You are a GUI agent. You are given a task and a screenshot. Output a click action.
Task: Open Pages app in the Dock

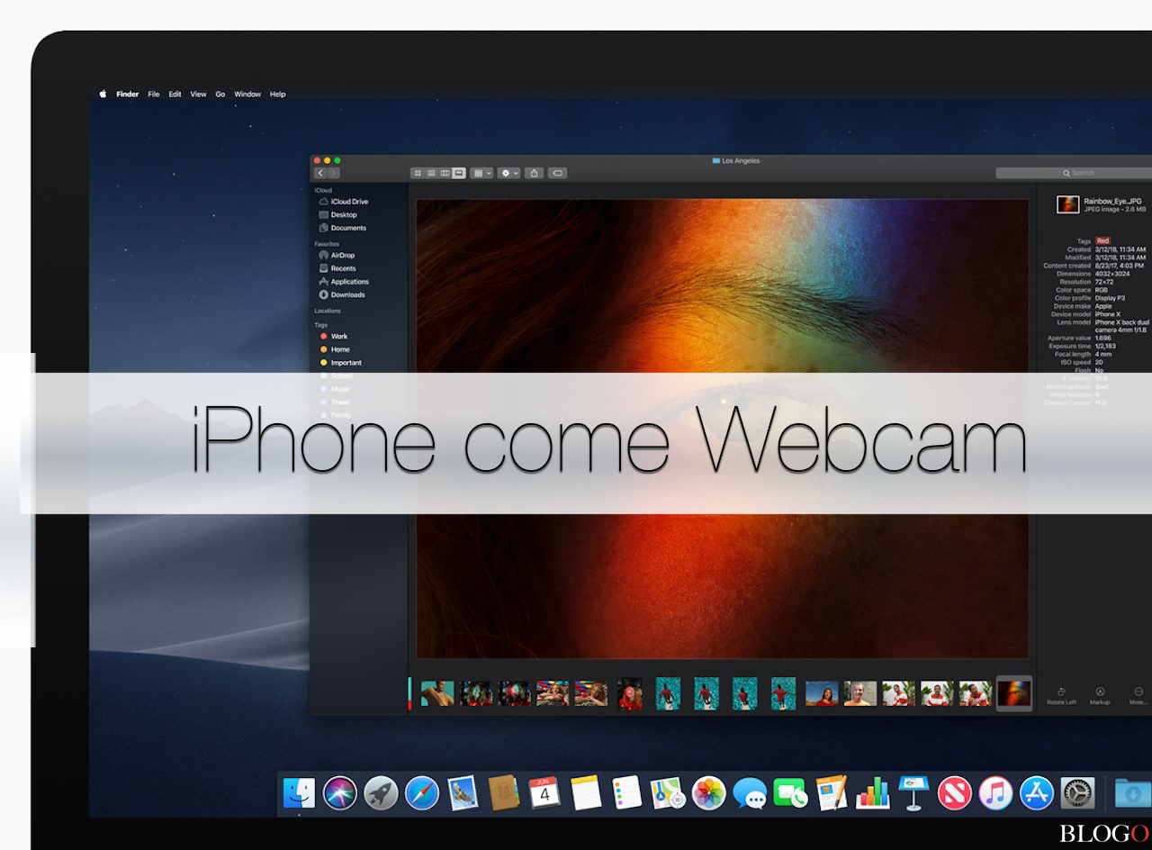(x=832, y=793)
